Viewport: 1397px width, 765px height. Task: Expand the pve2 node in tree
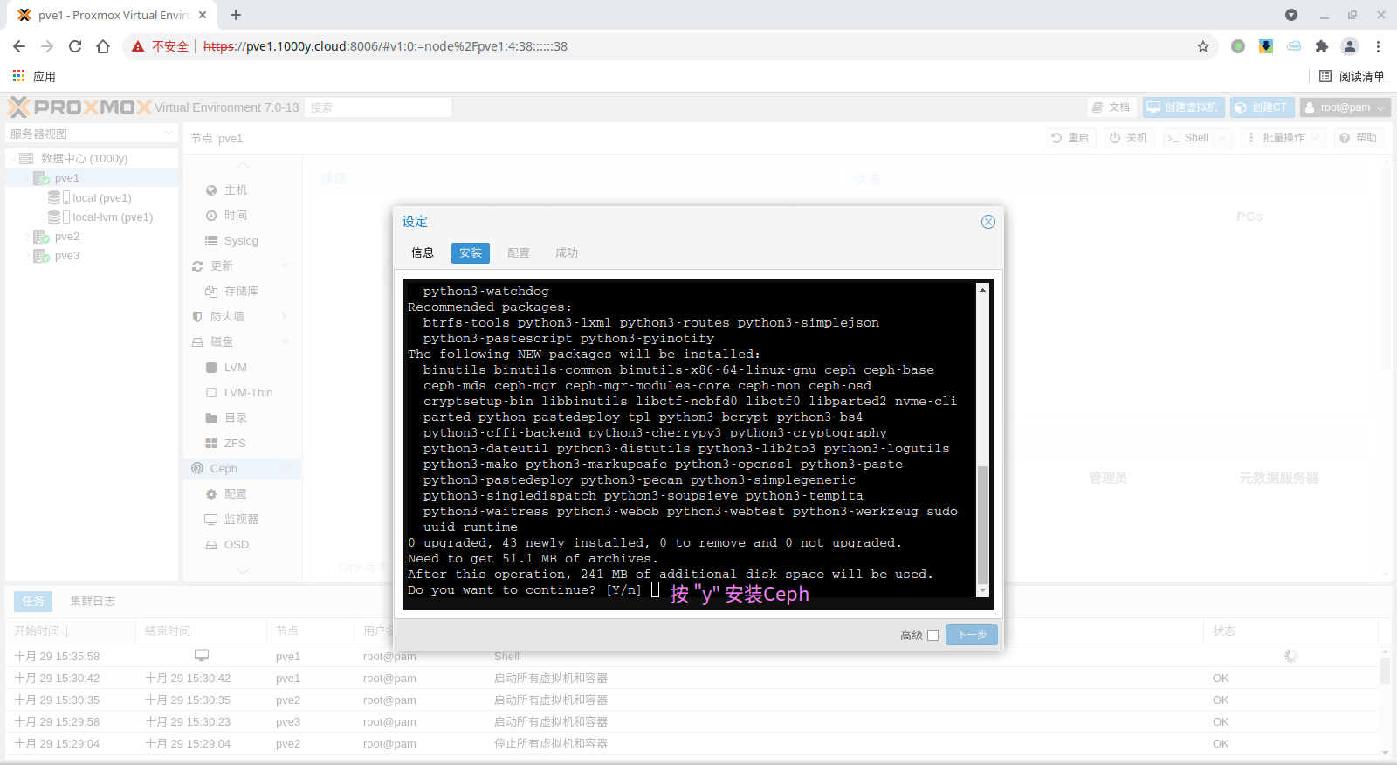(27, 237)
